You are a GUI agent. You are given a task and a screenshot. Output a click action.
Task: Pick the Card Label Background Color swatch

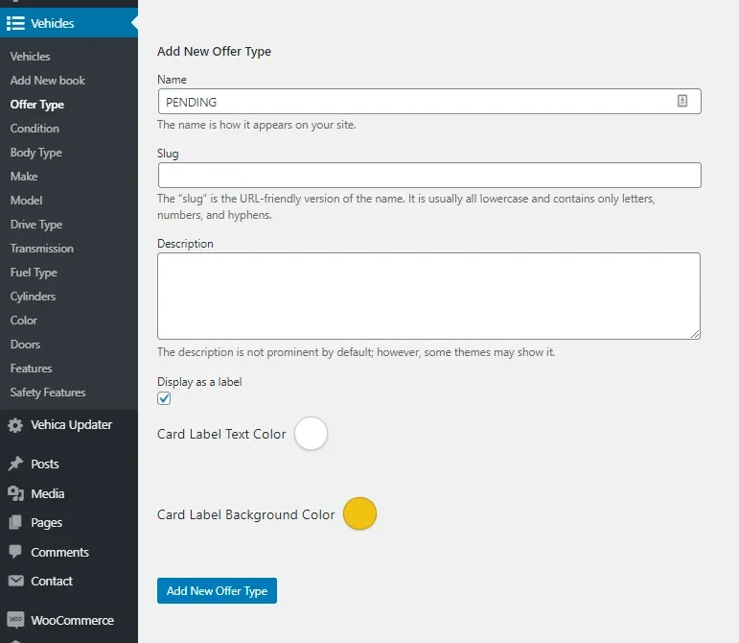click(359, 513)
